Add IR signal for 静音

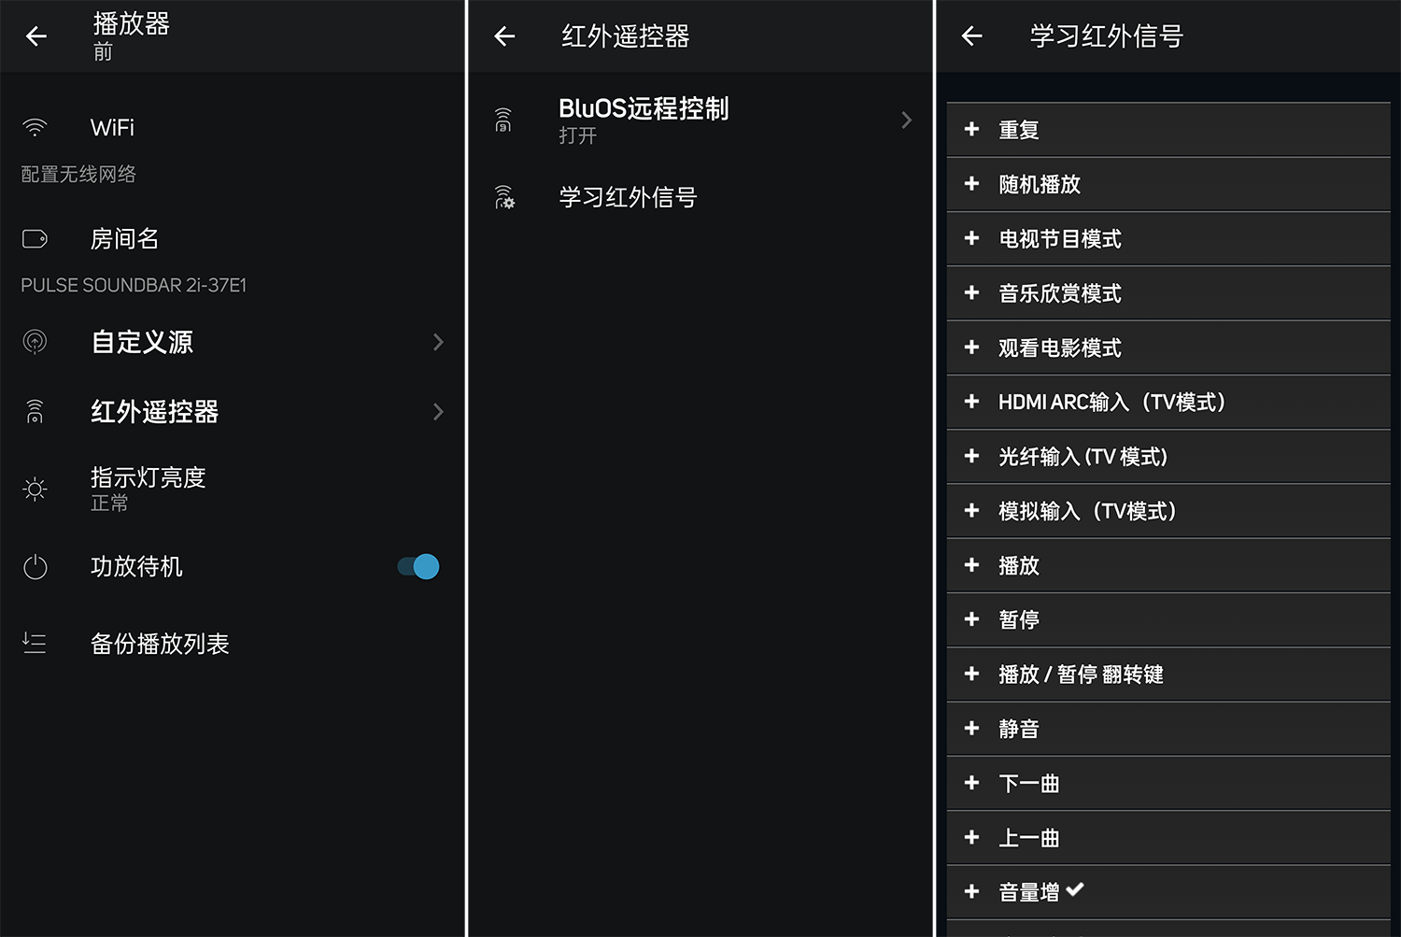coord(971,729)
